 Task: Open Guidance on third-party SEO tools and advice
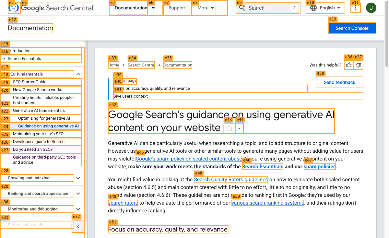(x=41, y=160)
